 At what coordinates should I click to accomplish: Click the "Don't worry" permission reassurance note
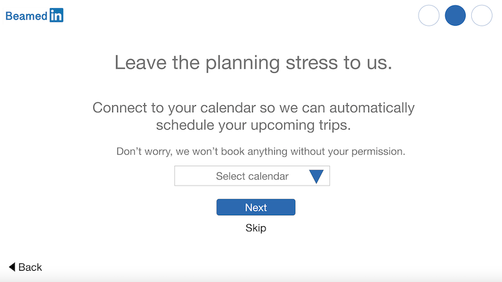[x=260, y=151]
